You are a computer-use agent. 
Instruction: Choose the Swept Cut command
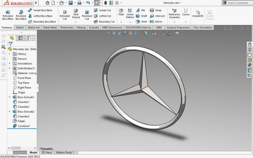coord(102,10)
